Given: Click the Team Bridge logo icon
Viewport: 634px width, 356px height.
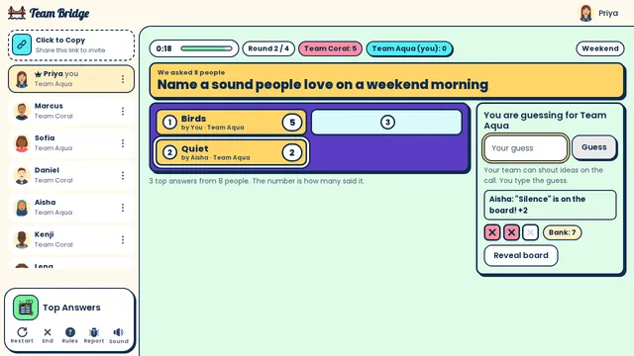Looking at the screenshot, I should tap(17, 13).
